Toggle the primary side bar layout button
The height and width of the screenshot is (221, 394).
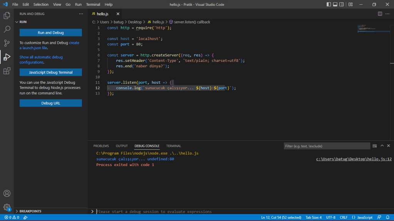point(329,5)
